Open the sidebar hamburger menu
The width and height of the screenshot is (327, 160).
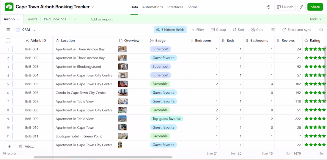[x=8, y=30]
